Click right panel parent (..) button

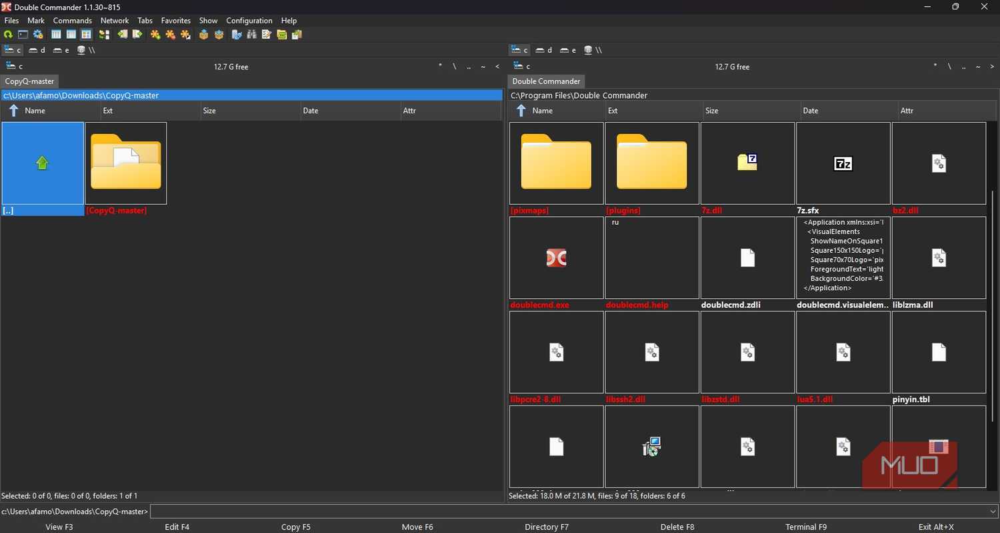tap(963, 66)
